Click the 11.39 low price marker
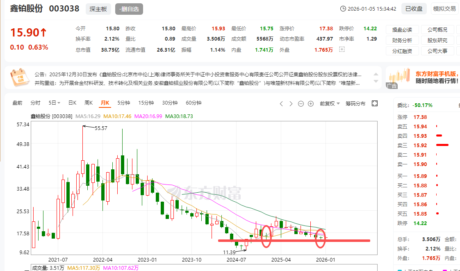The width and height of the screenshot is (460, 271). (x=230, y=252)
